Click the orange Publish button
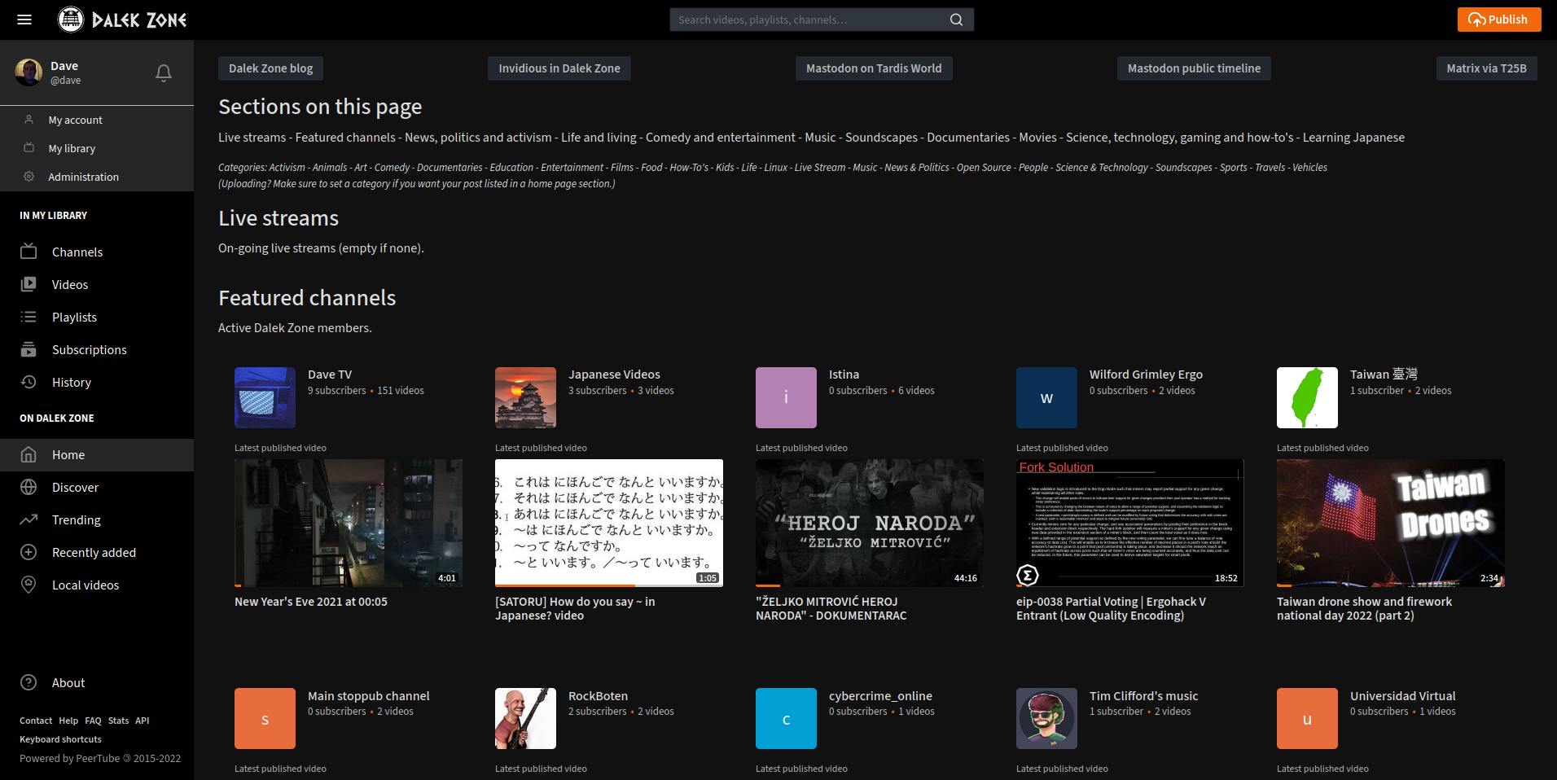The image size is (1557, 780). coord(1498,19)
